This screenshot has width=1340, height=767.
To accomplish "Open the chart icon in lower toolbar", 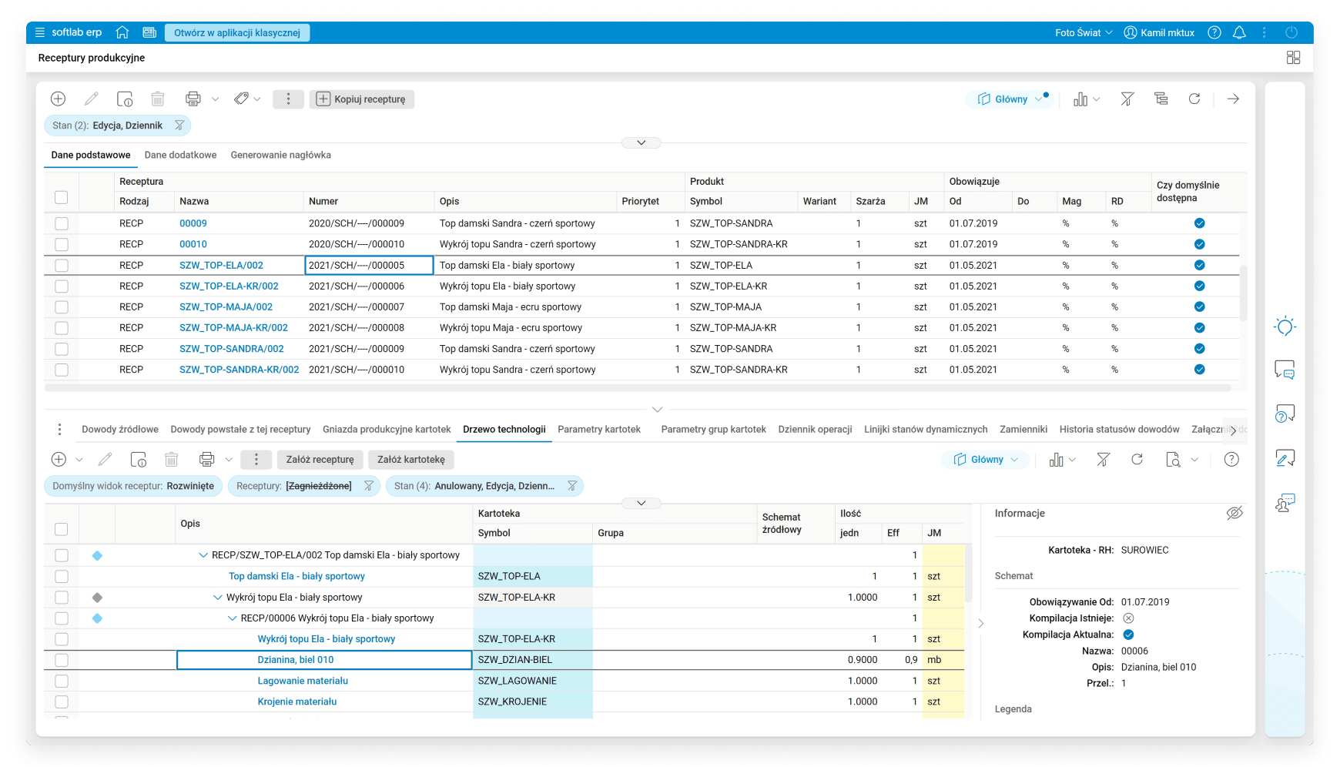I will coord(1056,460).
